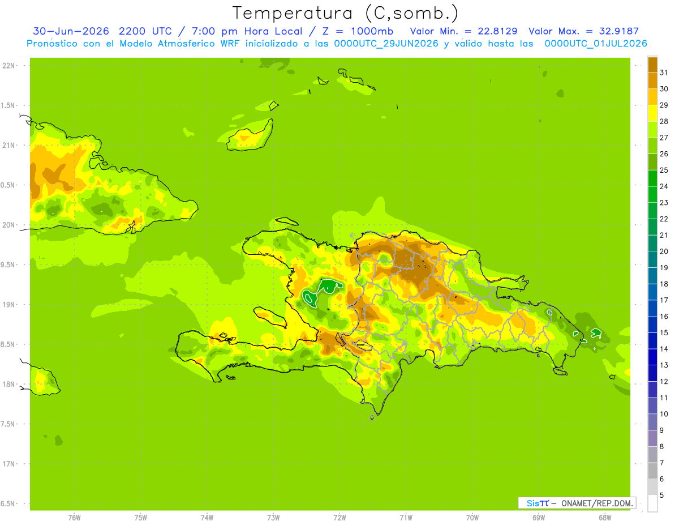Click the 17N latitude axis label
The image size is (679, 525).
click(8, 464)
